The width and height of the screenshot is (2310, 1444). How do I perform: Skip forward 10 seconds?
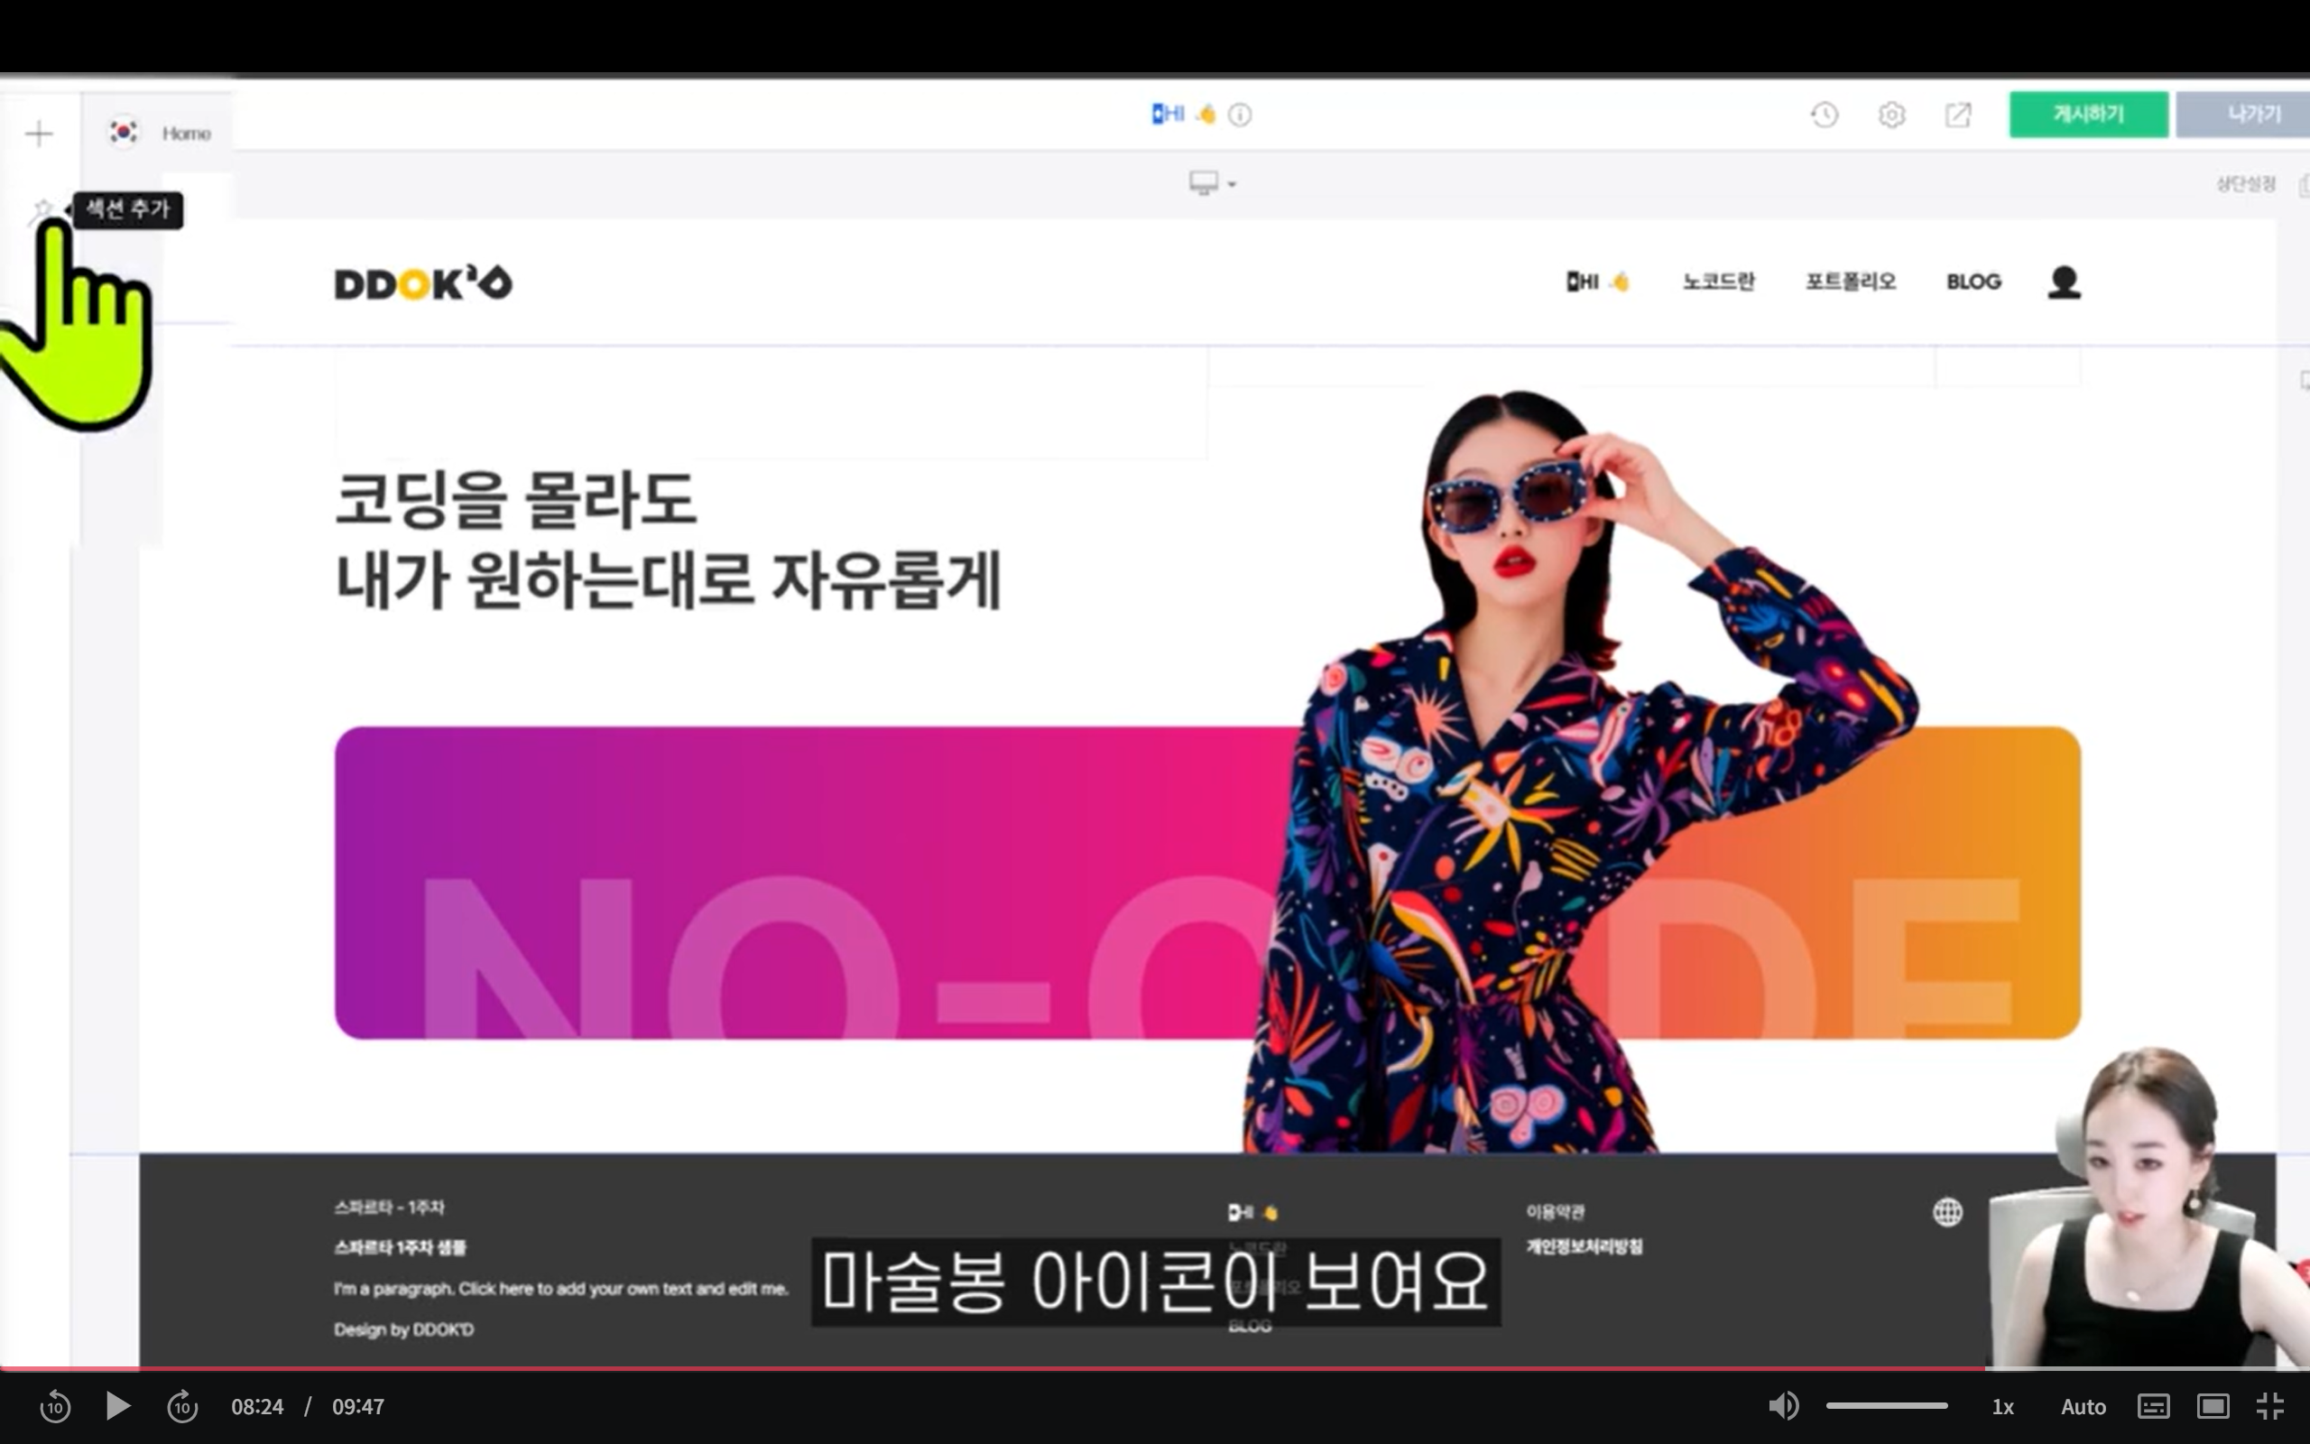tap(182, 1407)
